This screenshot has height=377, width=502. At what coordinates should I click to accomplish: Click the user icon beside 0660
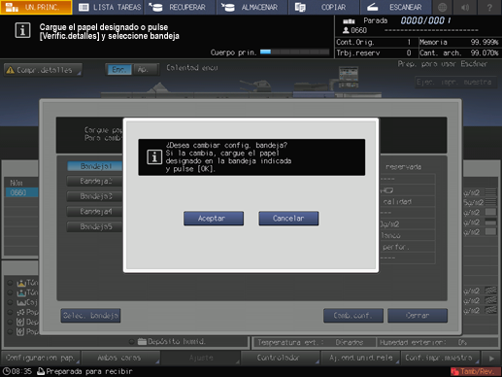coord(346,30)
